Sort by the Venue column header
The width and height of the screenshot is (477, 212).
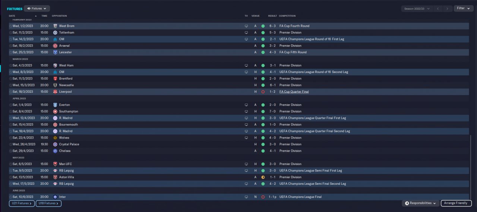pos(256,16)
